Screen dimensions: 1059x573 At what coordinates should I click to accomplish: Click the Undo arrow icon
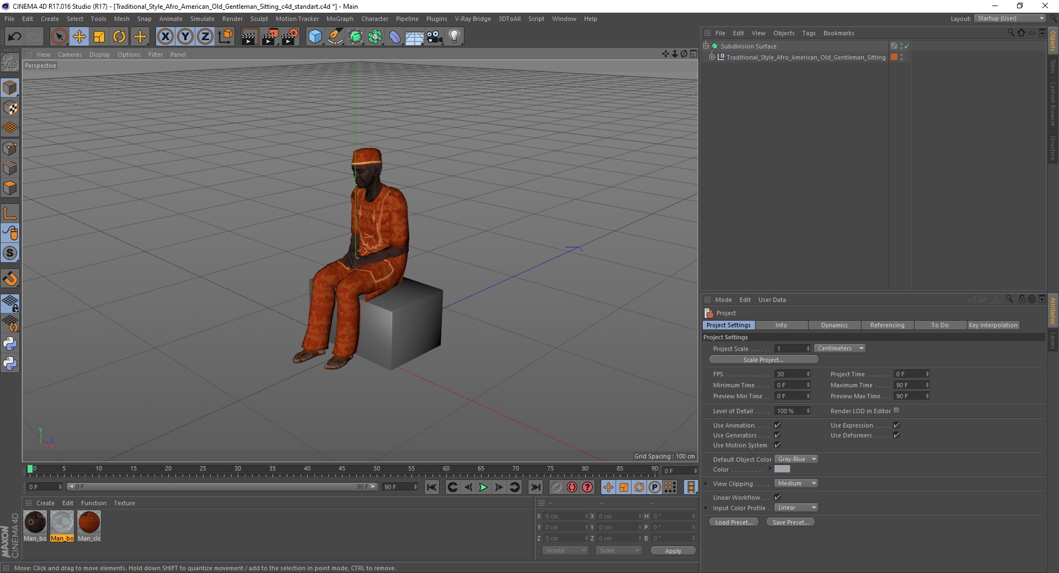tap(15, 37)
